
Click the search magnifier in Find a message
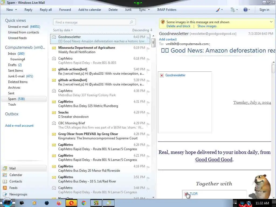click(131, 22)
